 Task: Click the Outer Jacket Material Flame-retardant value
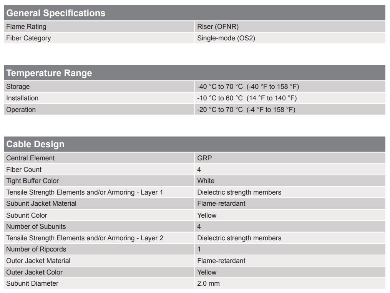click(x=221, y=261)
